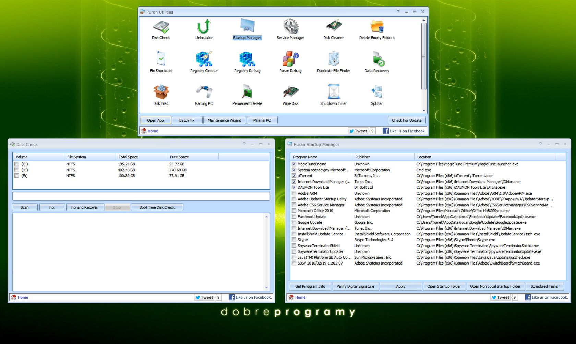Sort by Free Space column header
This screenshot has width=576, height=344.
pos(193,157)
